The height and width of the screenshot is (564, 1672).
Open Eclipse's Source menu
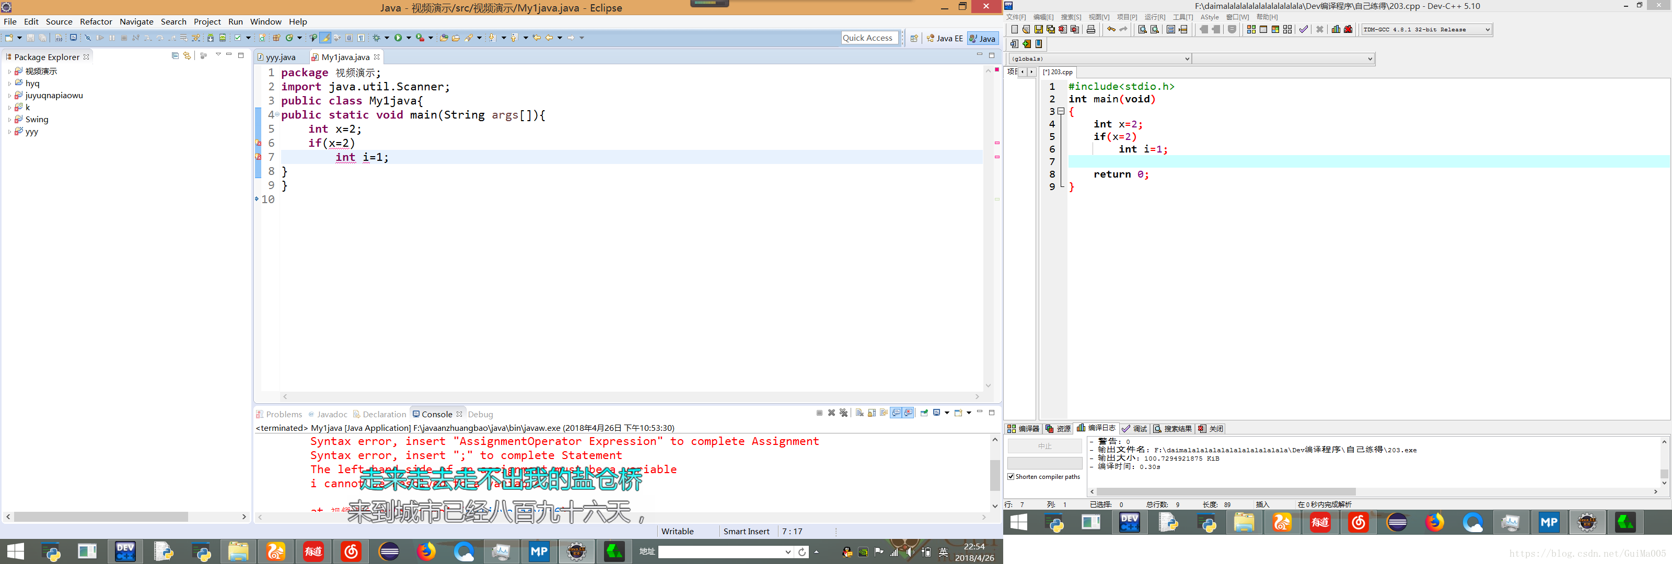[59, 21]
